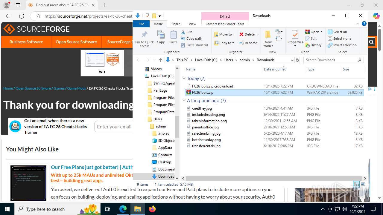Collapse the A long time ago group

click(184, 101)
